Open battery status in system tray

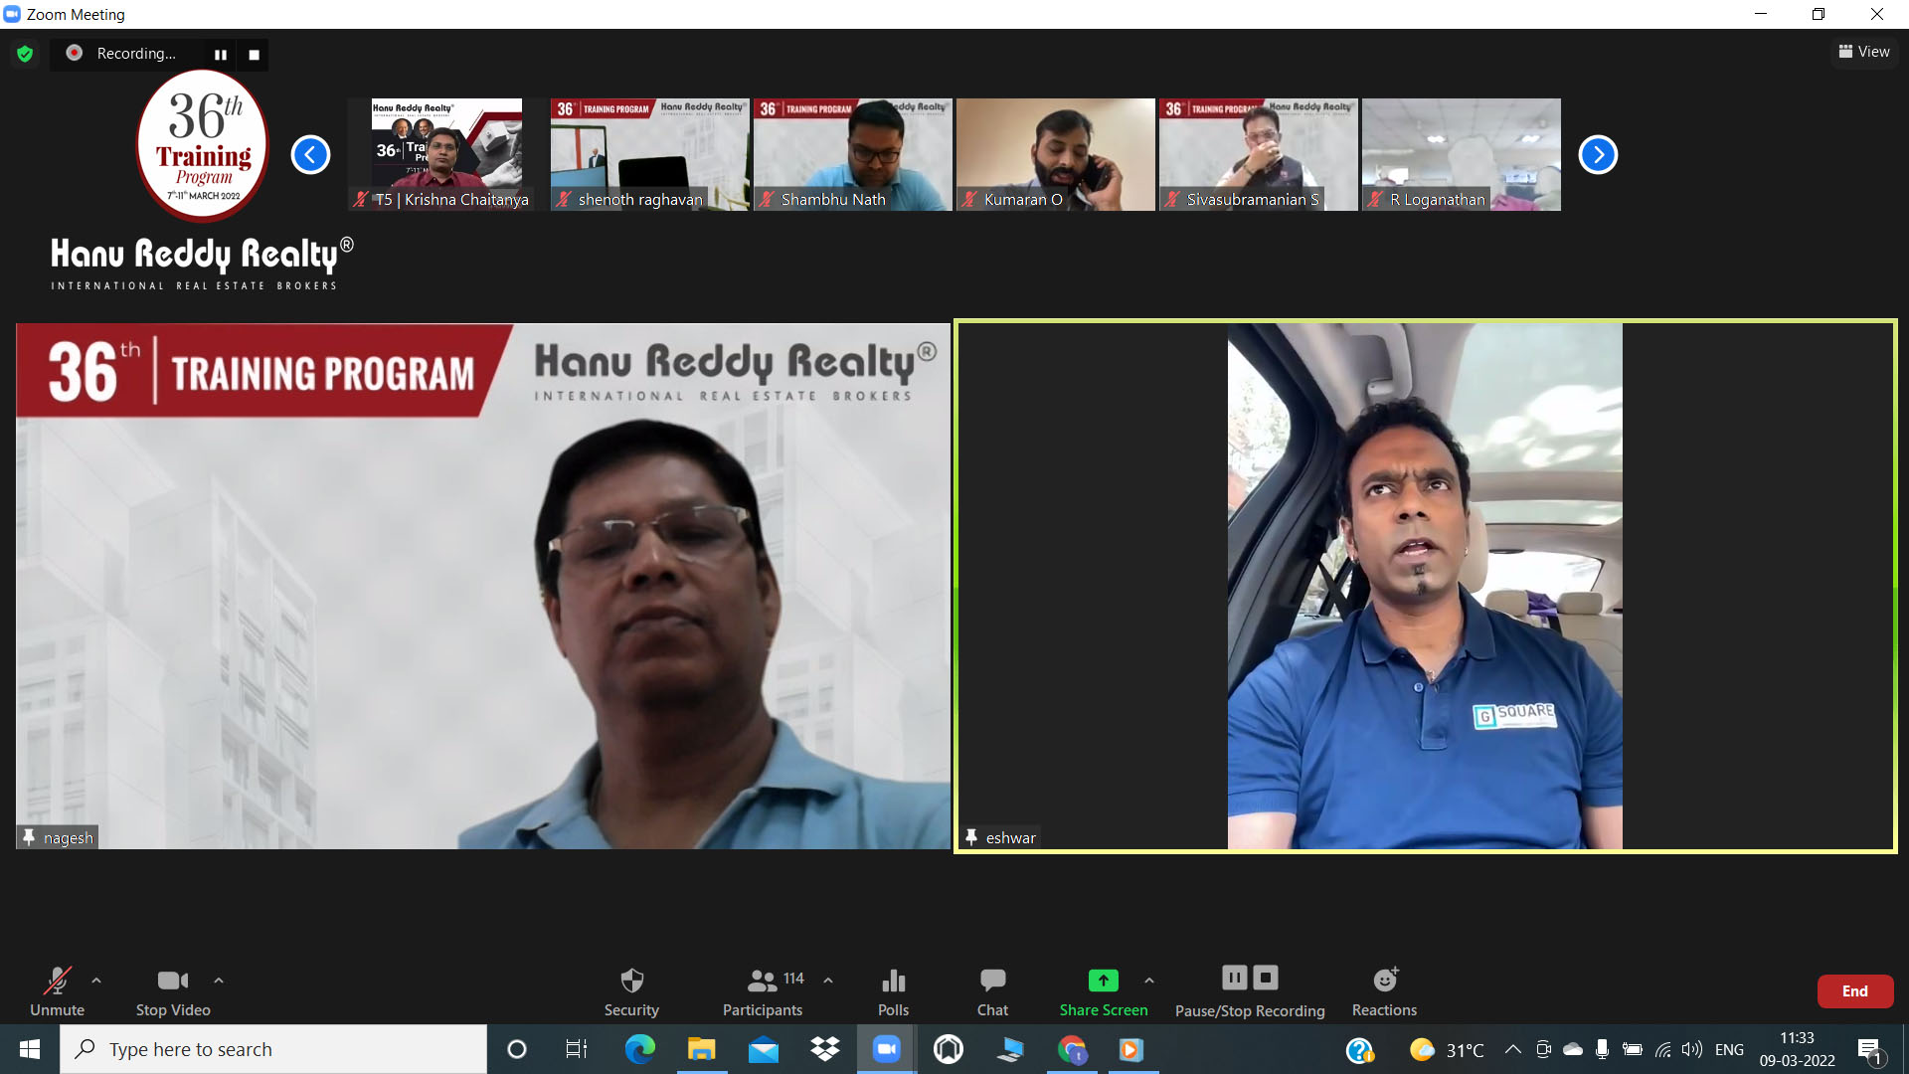tap(1632, 1049)
